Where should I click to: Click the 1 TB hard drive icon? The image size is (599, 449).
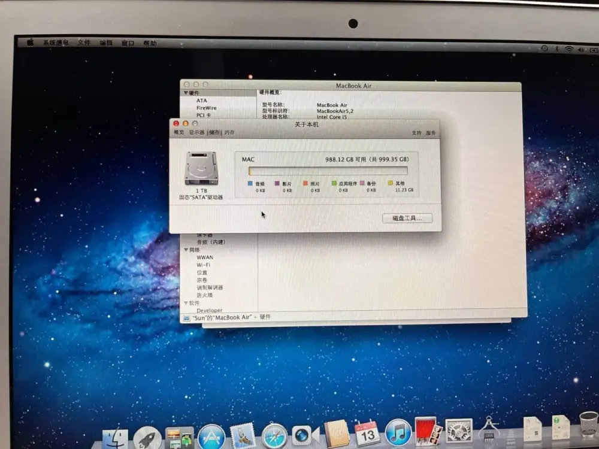[201, 168]
